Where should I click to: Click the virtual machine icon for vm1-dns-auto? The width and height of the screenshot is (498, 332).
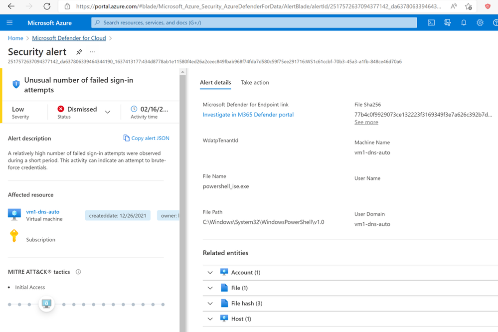pyautogui.click(x=14, y=215)
